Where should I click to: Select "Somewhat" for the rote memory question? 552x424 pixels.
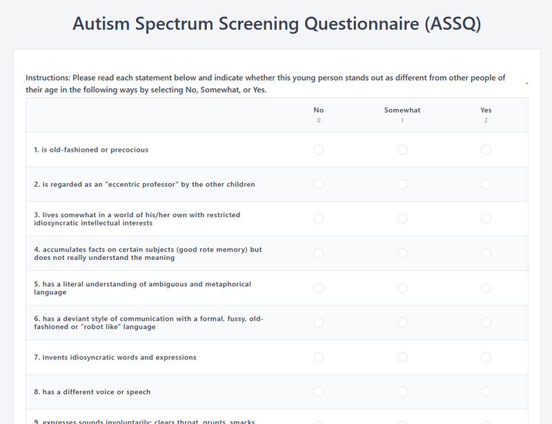tap(401, 254)
